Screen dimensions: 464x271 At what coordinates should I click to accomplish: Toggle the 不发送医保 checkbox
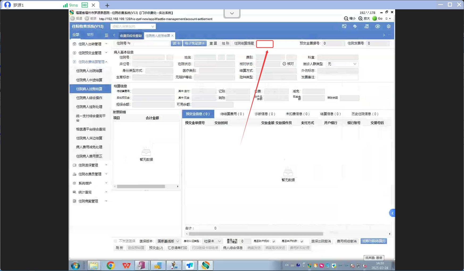pyautogui.click(x=115, y=241)
